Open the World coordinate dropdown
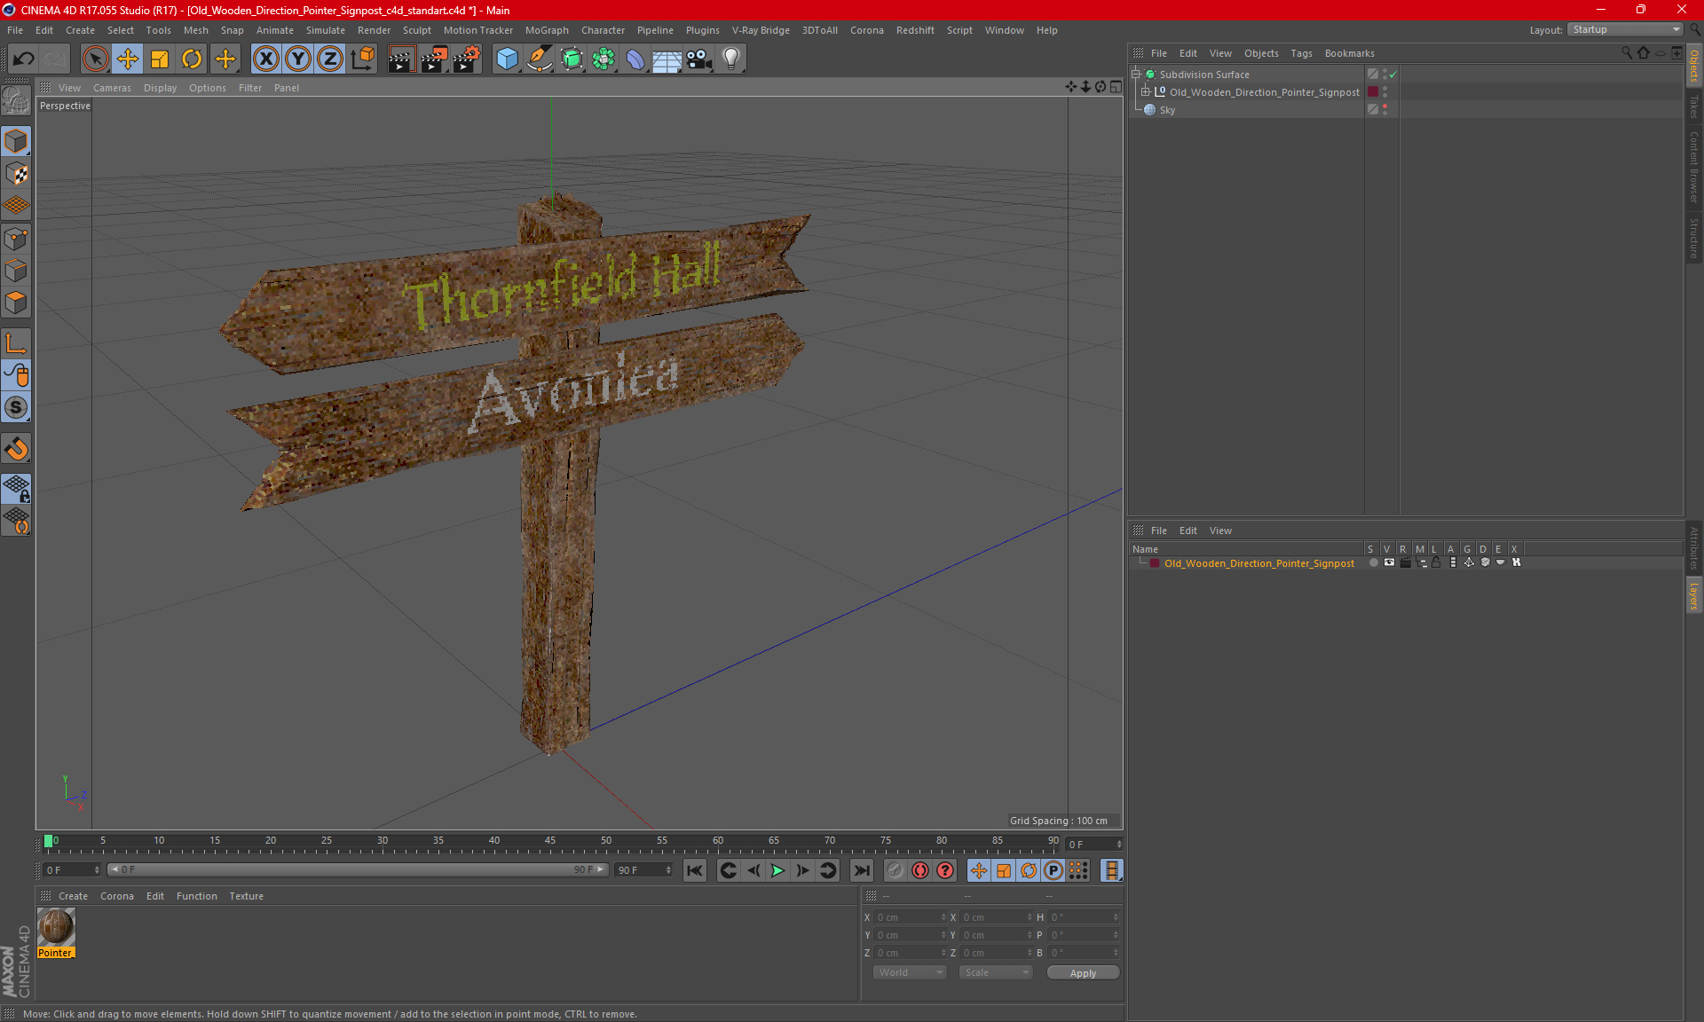The image size is (1704, 1022). click(910, 972)
